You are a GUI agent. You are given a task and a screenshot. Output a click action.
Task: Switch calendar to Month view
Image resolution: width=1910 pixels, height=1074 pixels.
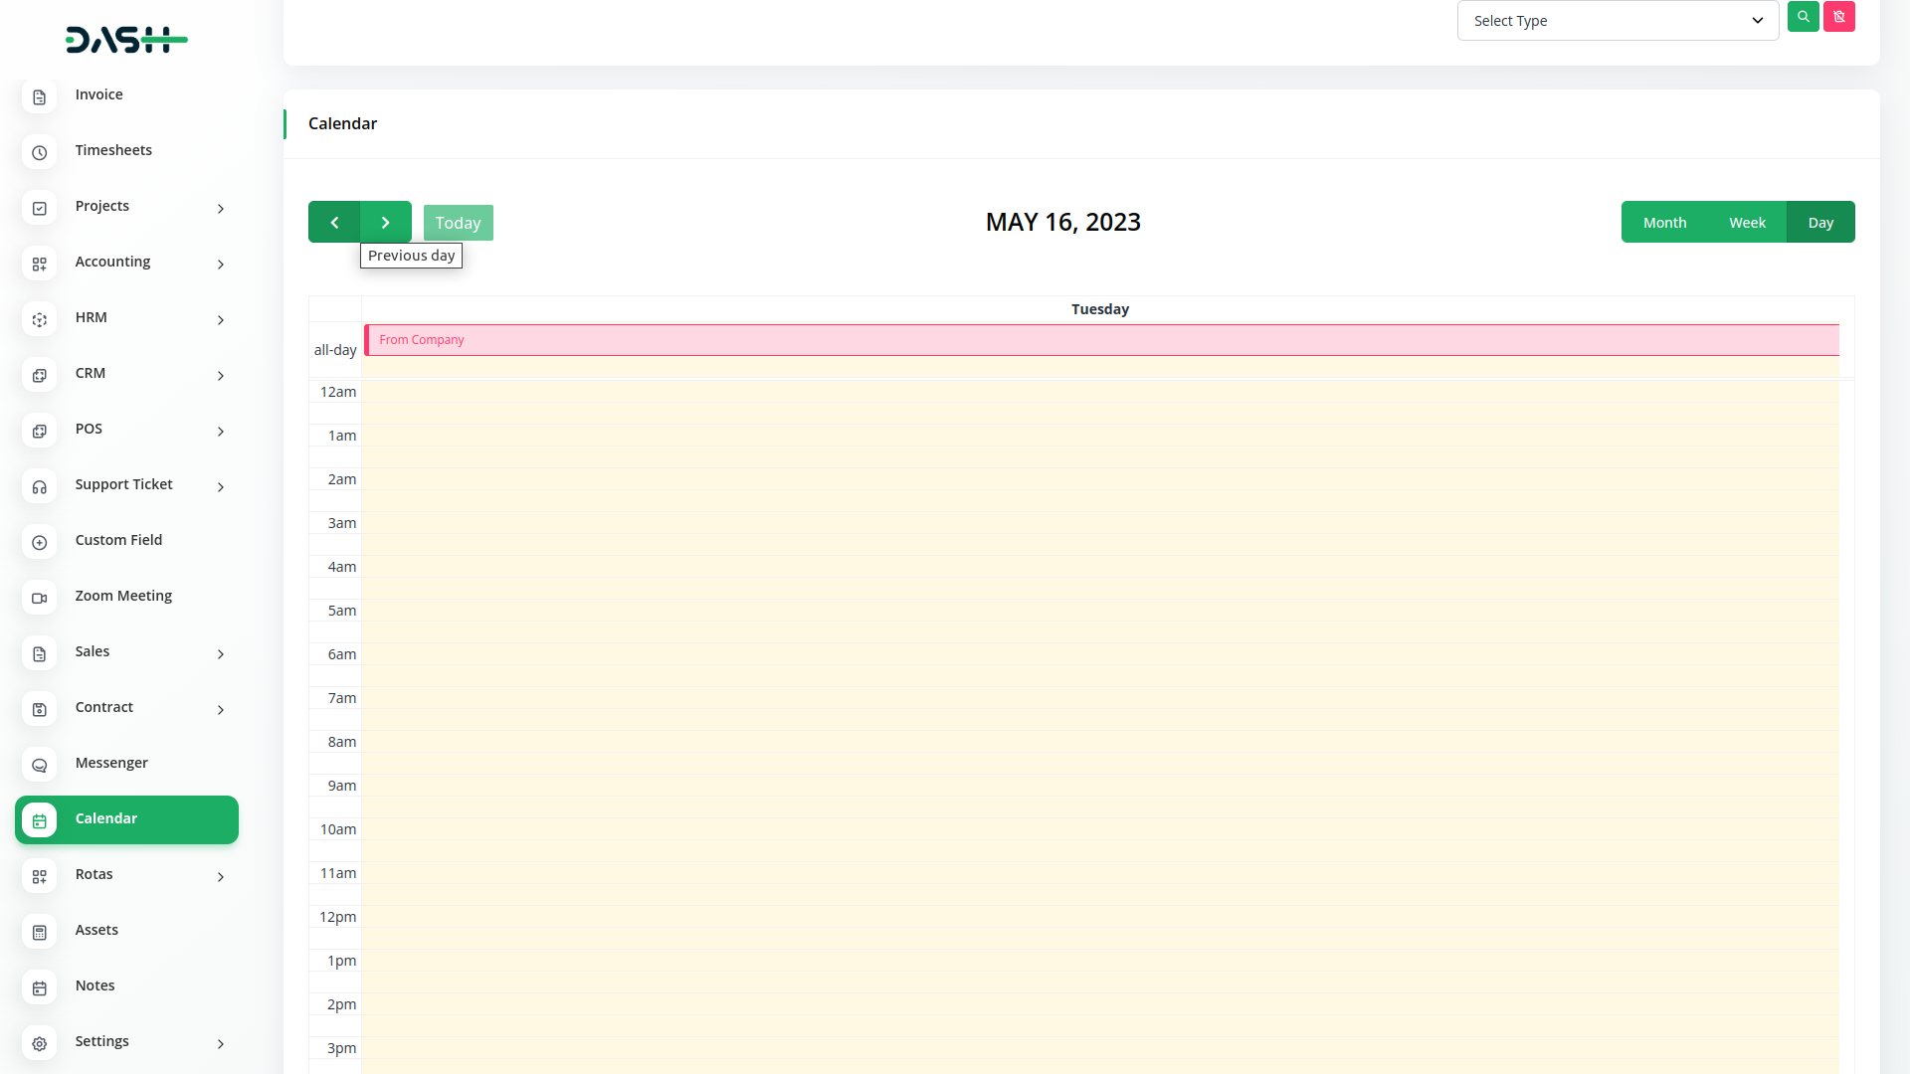coord(1664,222)
